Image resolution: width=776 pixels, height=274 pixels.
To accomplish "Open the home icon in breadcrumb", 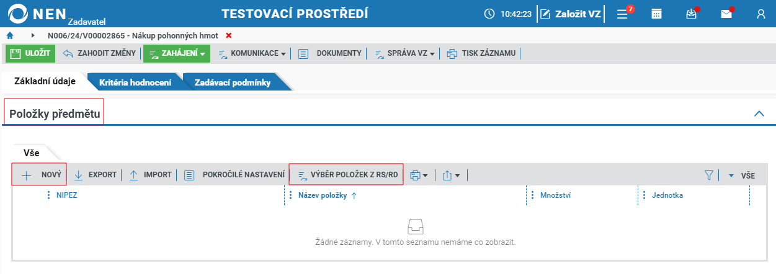I will coord(10,35).
